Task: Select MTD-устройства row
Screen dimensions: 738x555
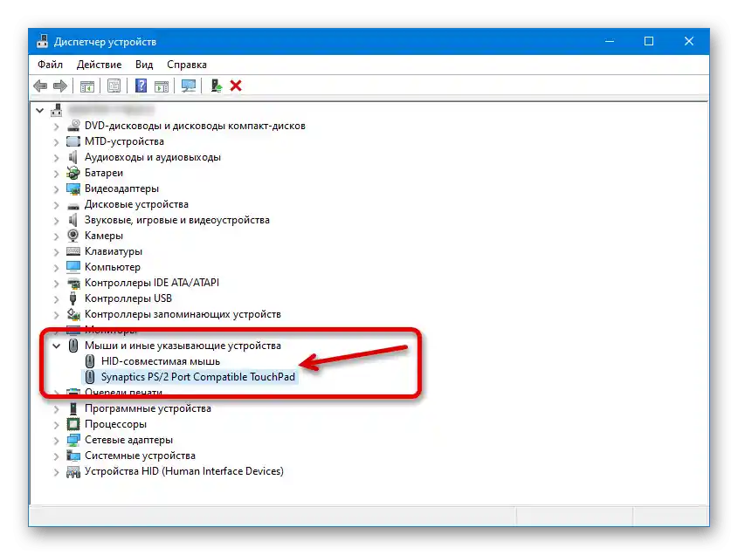Action: point(124,141)
